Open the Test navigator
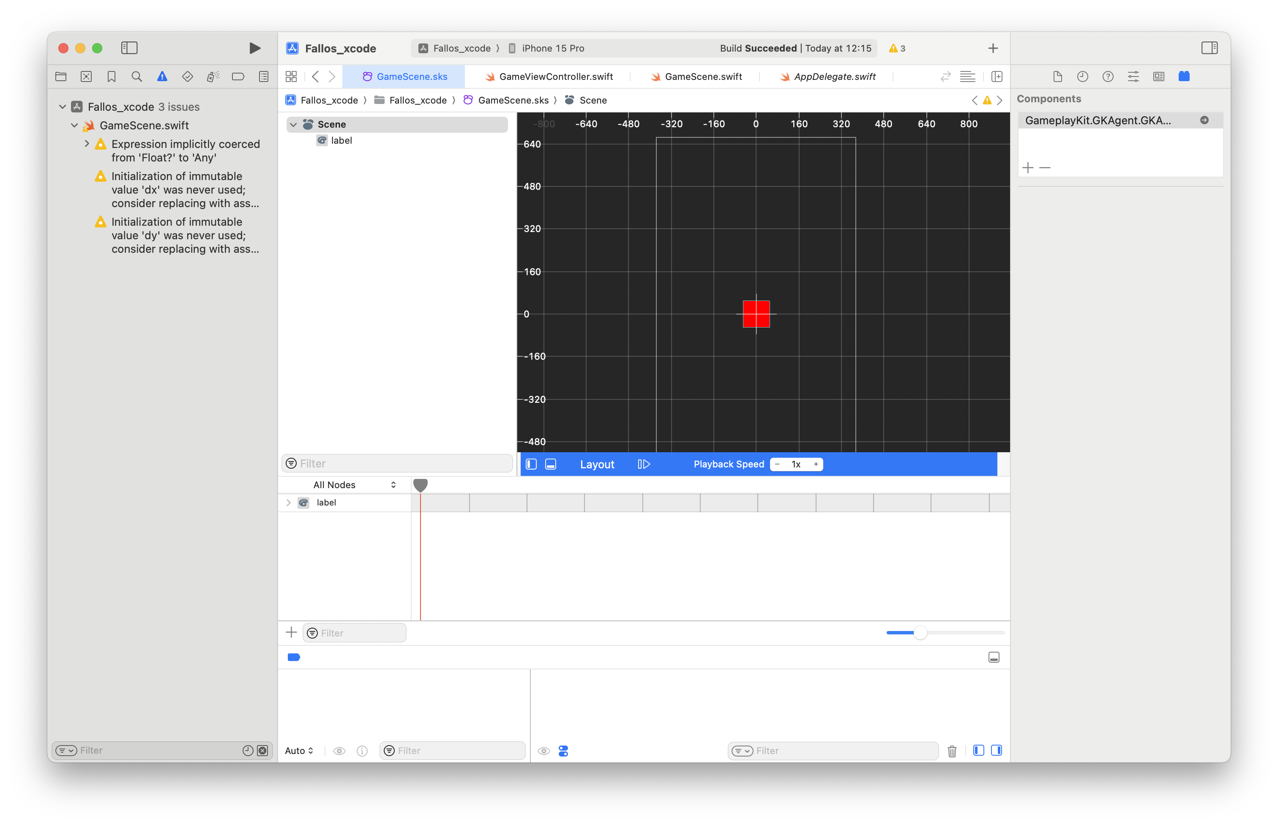 tap(188, 76)
